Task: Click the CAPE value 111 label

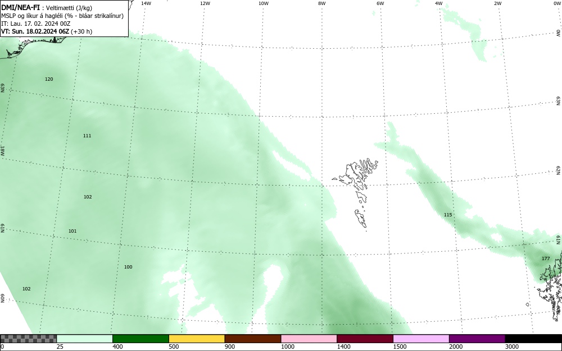Action: [87, 136]
